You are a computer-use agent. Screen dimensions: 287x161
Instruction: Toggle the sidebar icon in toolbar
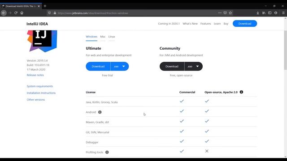tap(270, 13)
